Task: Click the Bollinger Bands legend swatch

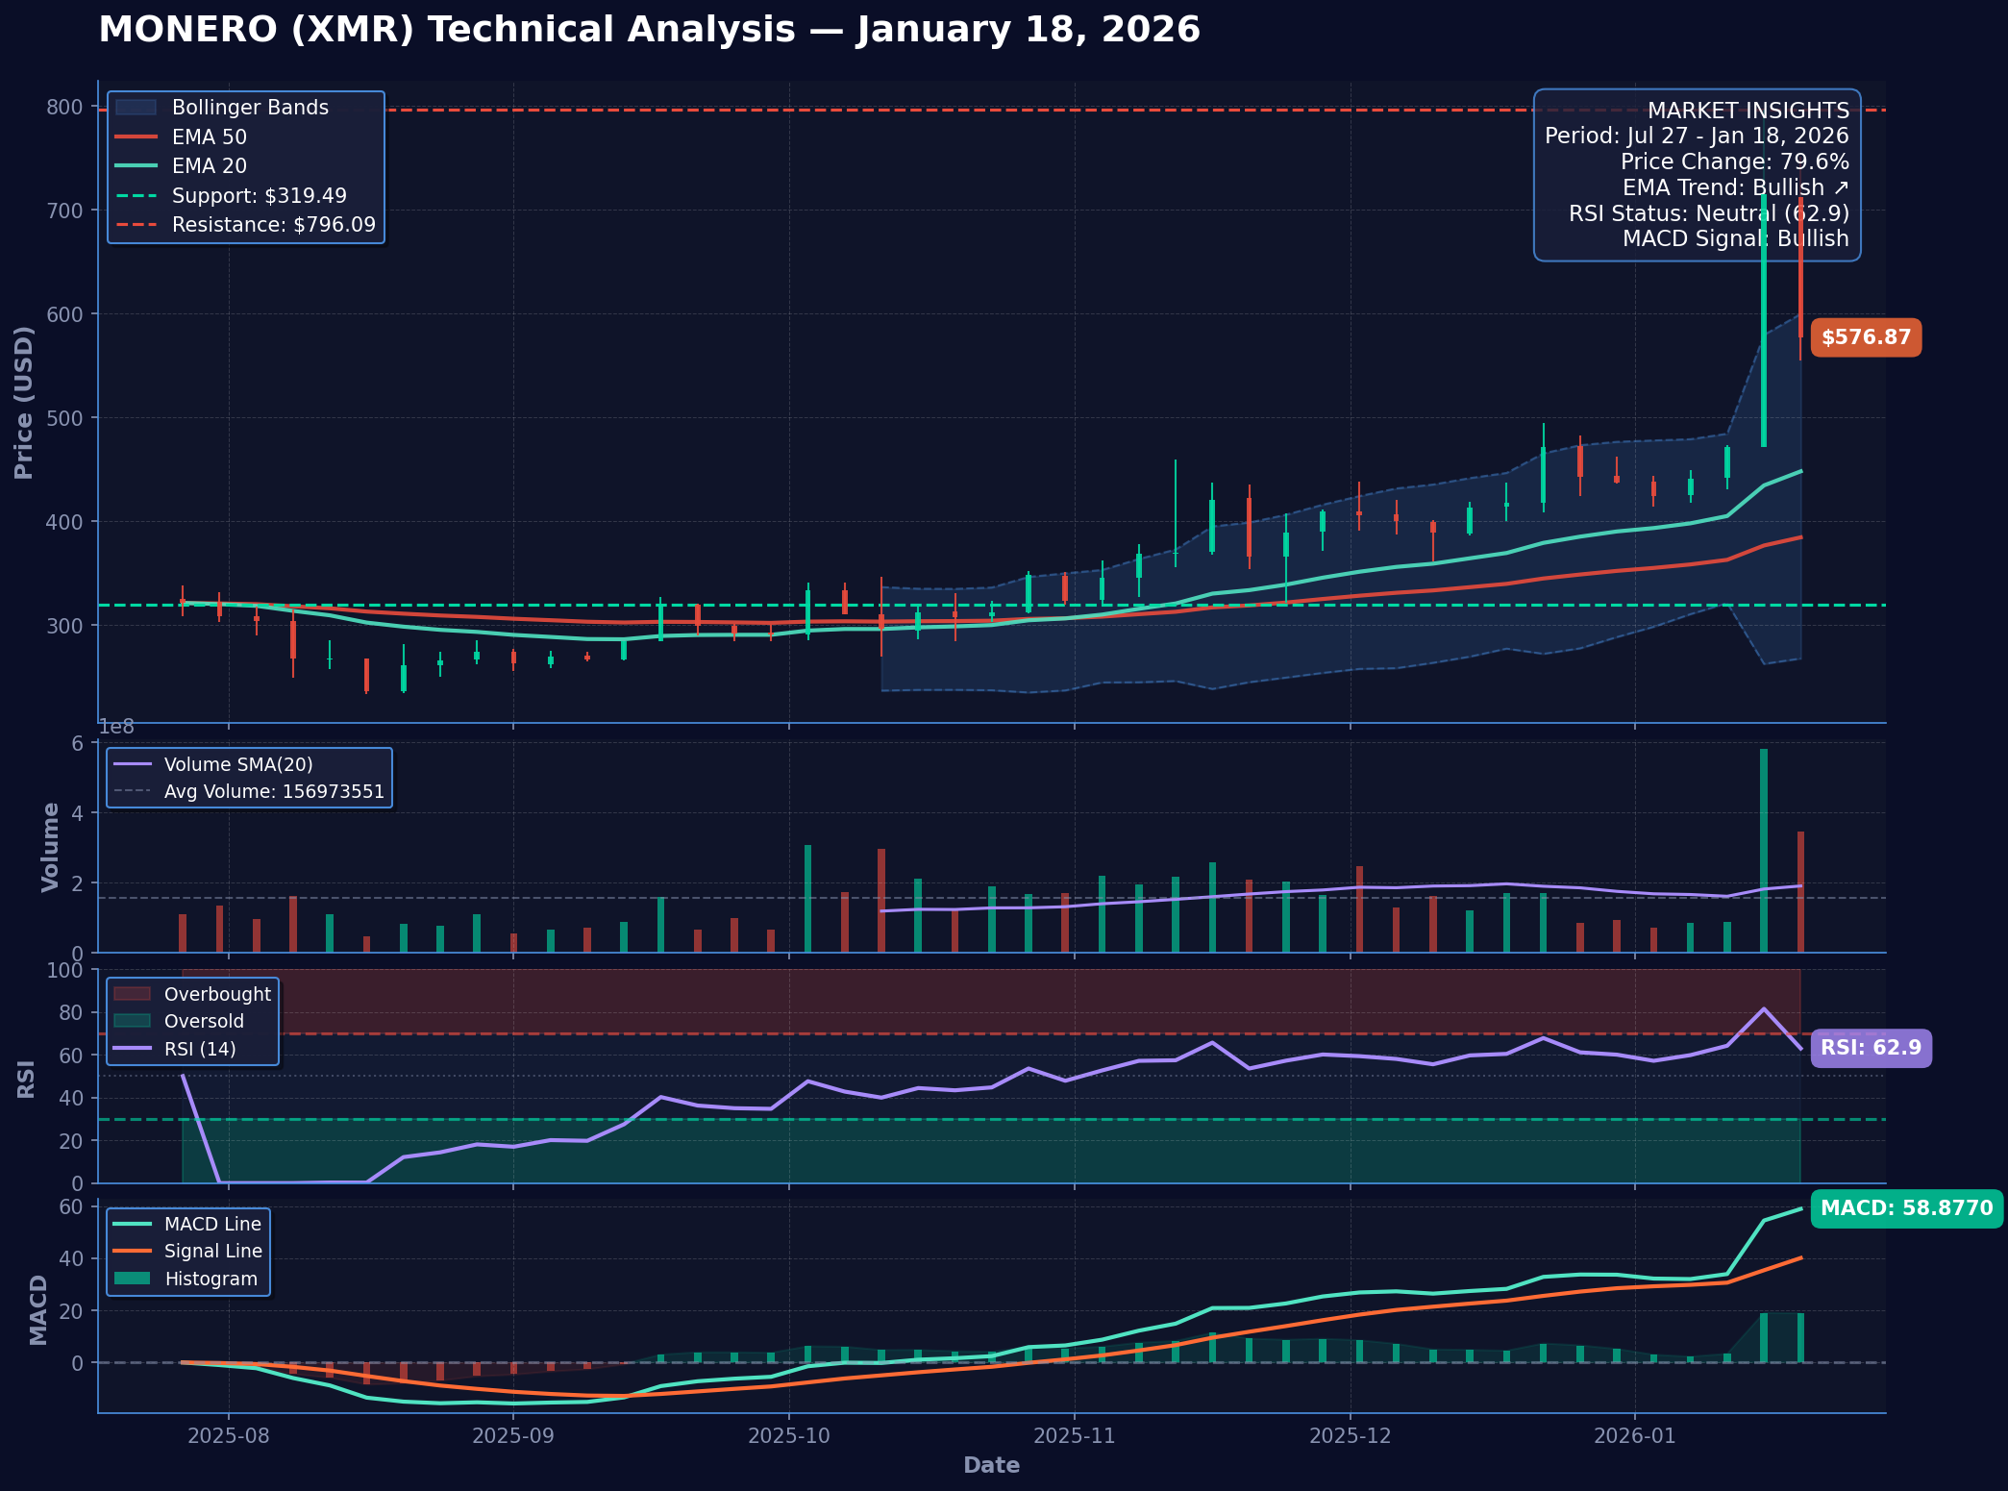Action: click(135, 108)
